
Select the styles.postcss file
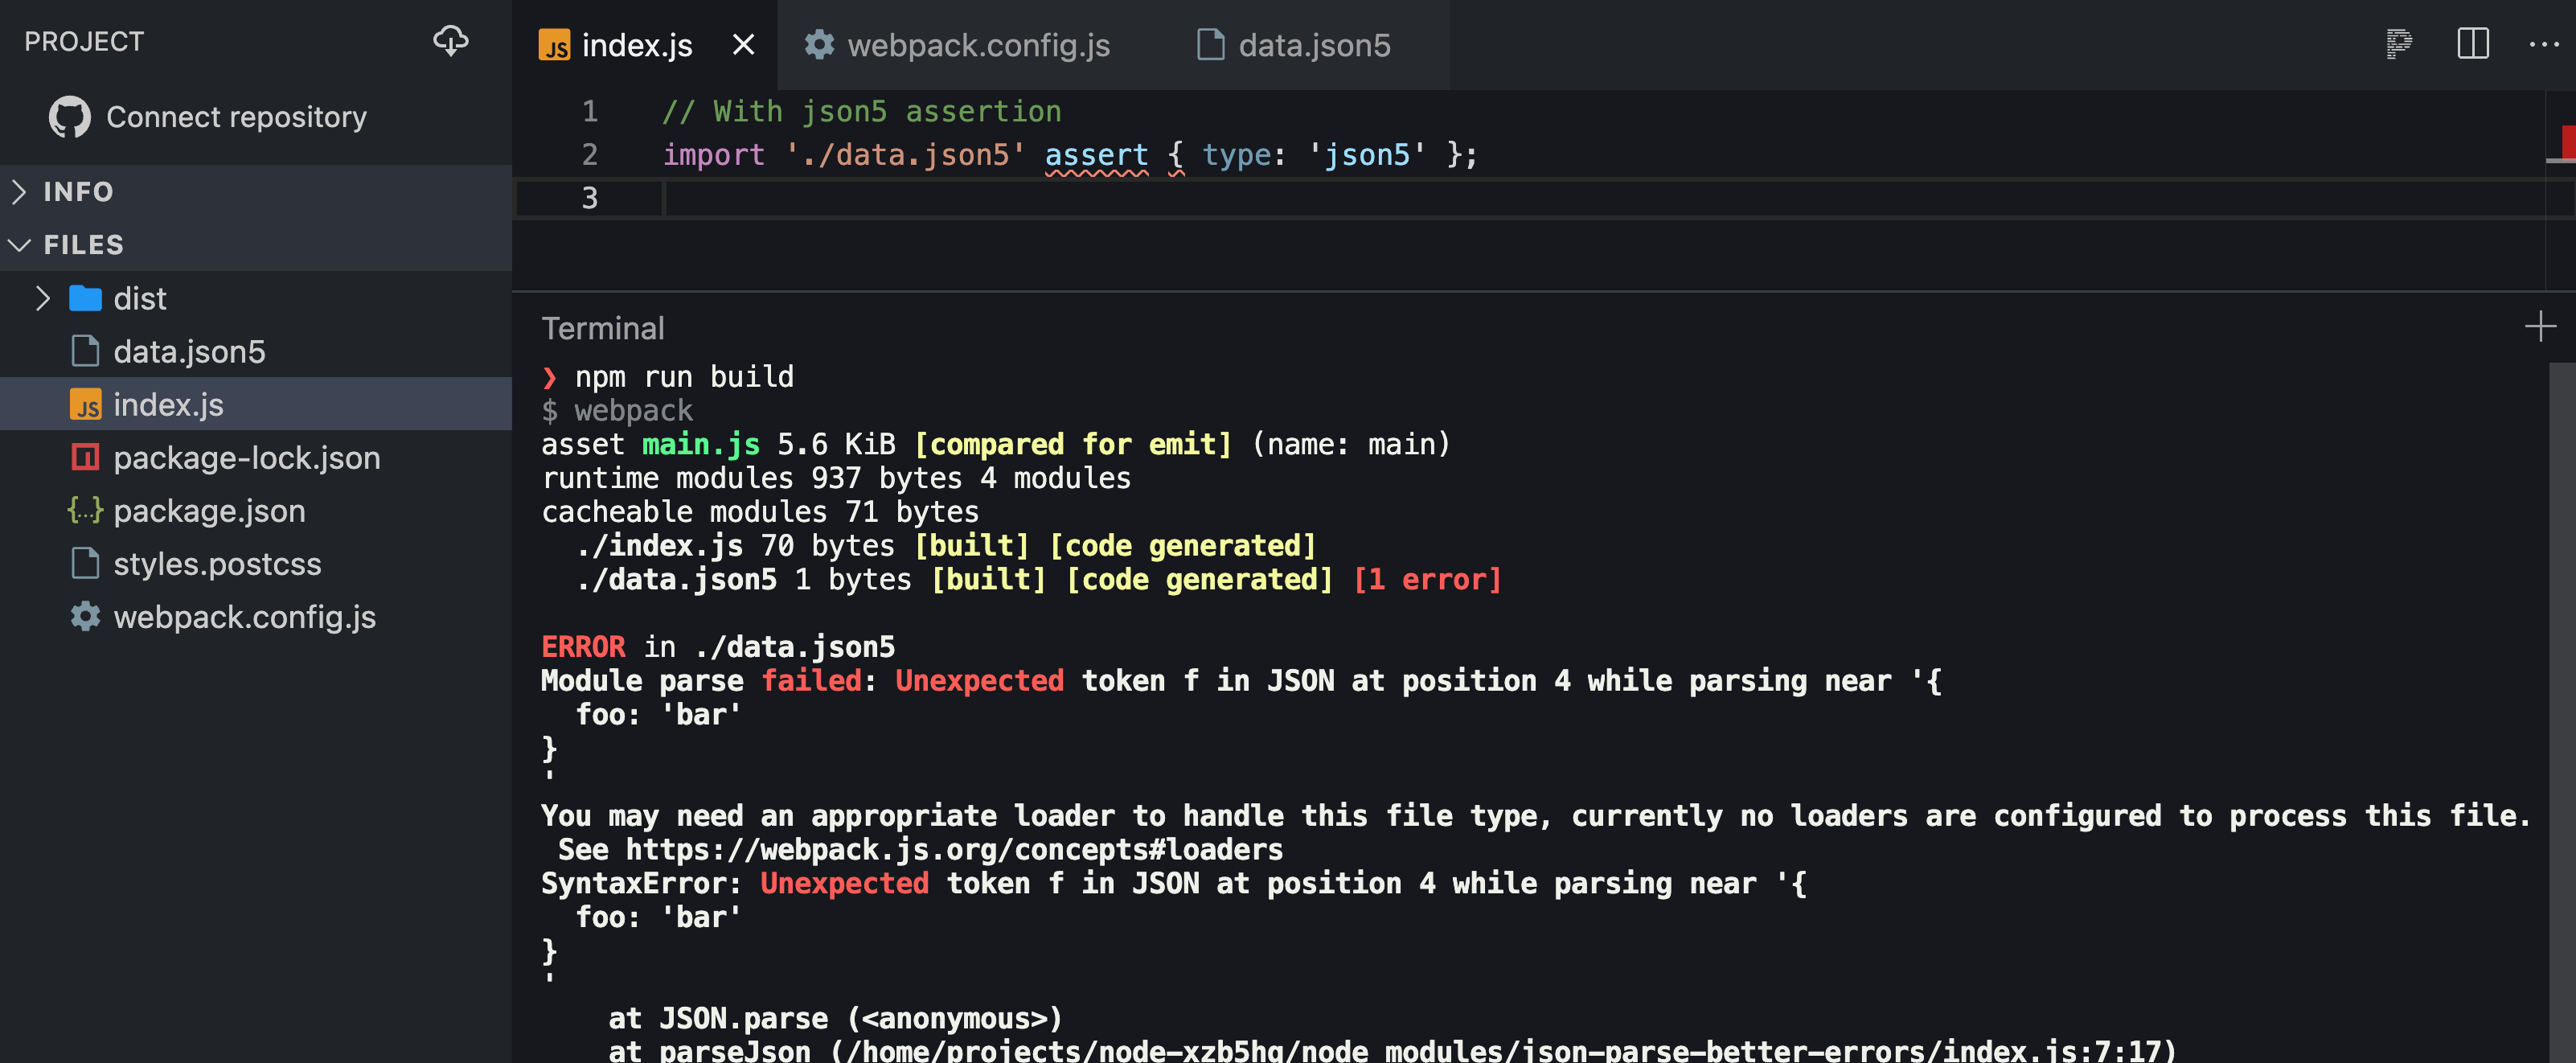(217, 564)
